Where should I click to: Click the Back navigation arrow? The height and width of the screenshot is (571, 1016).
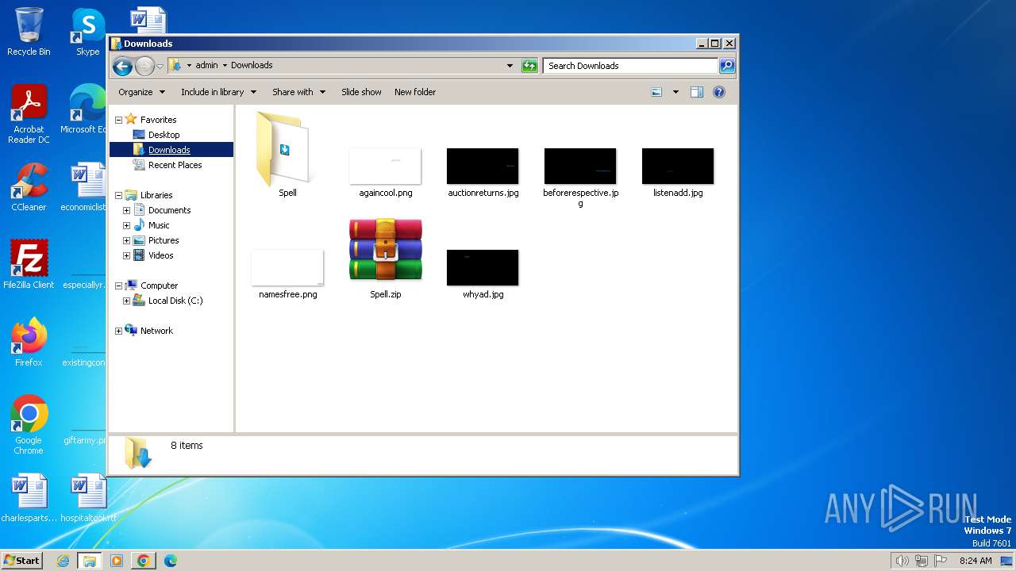pyautogui.click(x=122, y=66)
